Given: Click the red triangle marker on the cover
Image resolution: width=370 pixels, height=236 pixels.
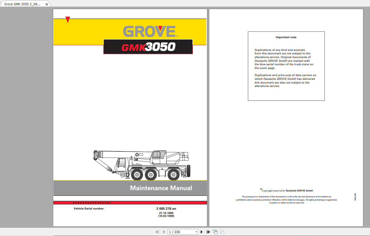Looking at the screenshot, I should pos(68,20).
